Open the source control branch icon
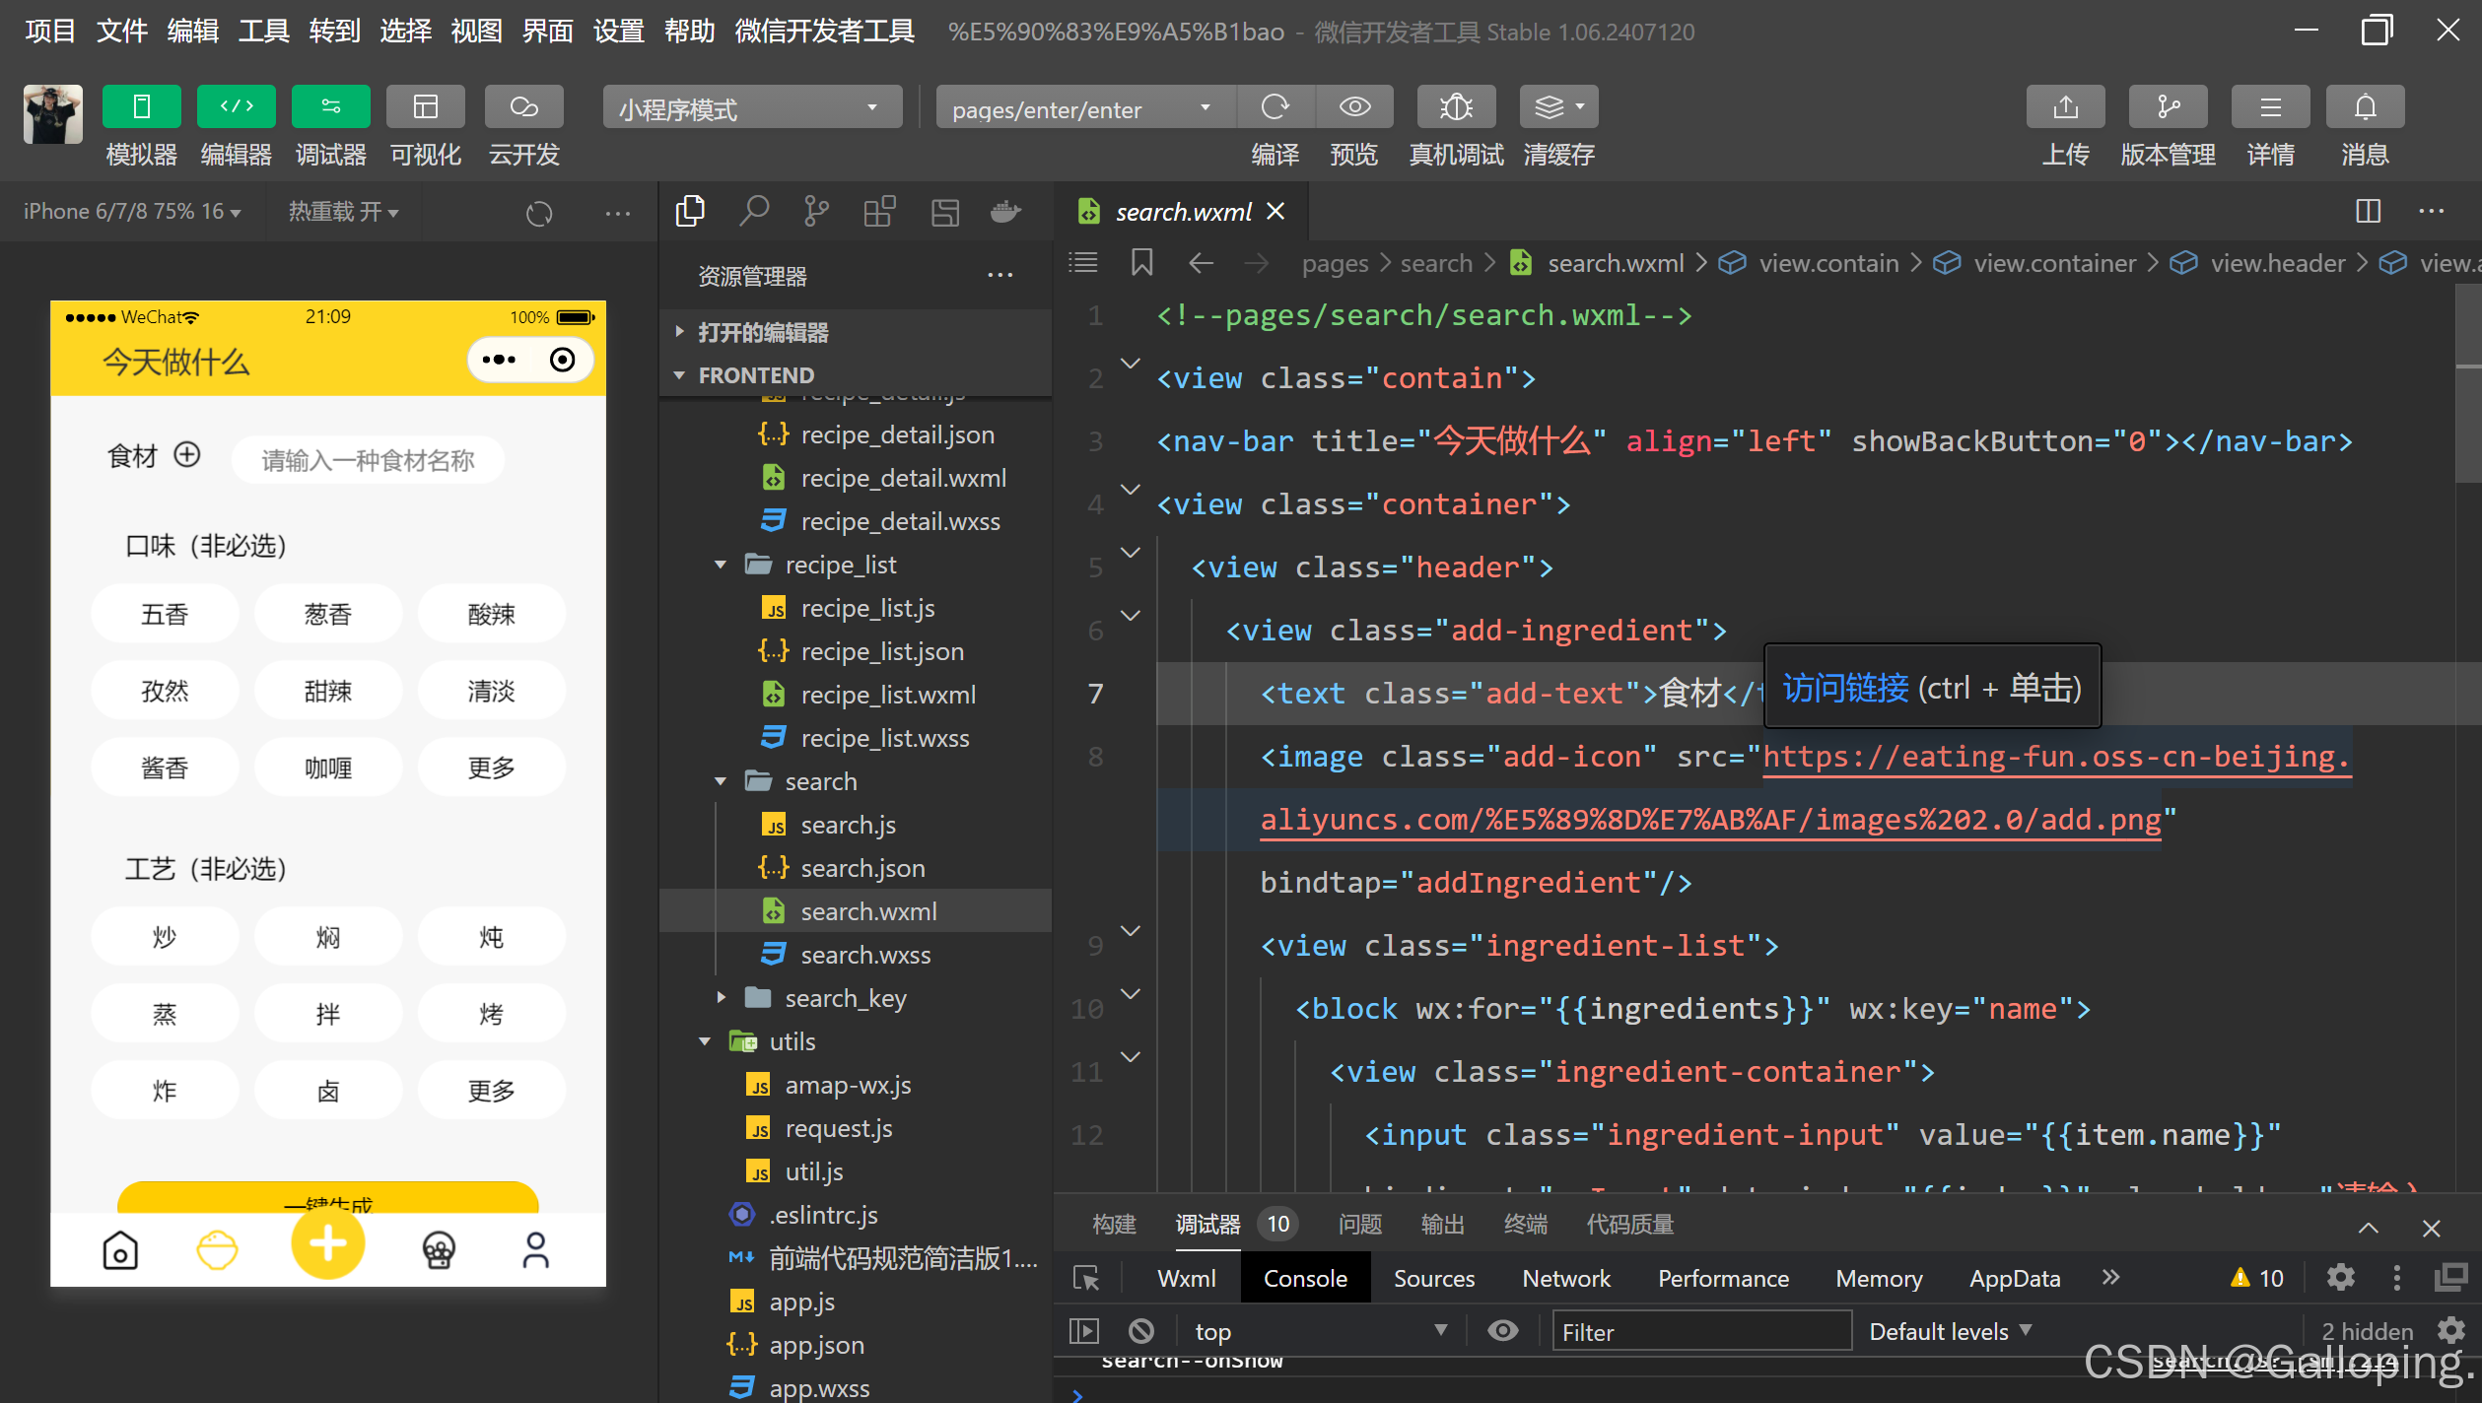This screenshot has height=1403, width=2482. pos(816,210)
